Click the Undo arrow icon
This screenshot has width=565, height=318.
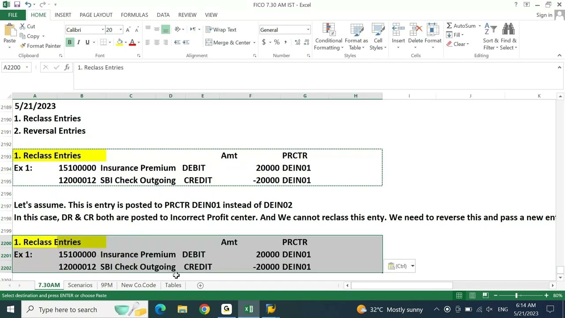pos(28,4)
